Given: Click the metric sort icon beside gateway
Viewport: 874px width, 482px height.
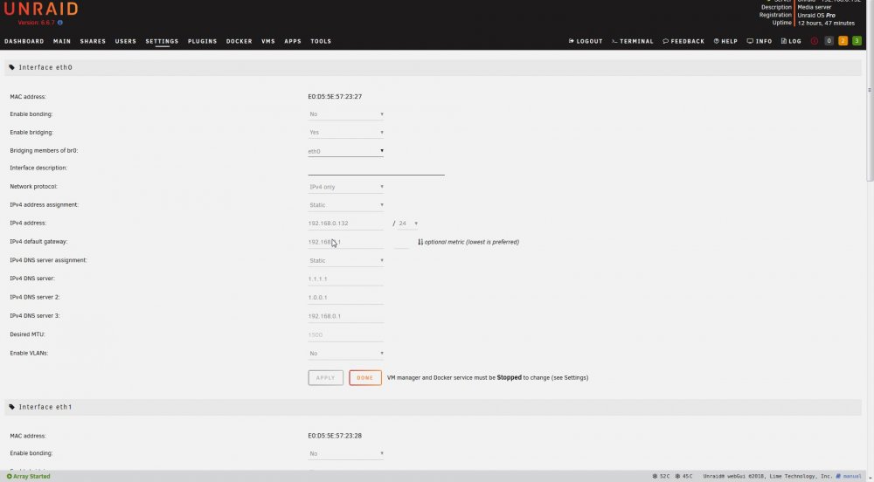Looking at the screenshot, I should 420,242.
